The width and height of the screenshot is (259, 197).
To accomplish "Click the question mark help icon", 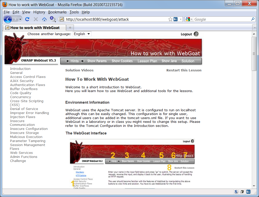I will [196, 34].
